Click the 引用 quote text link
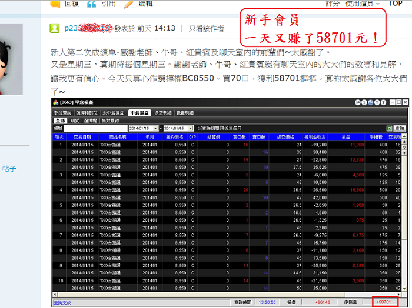This screenshot has width=412, height=308. [108, 4]
